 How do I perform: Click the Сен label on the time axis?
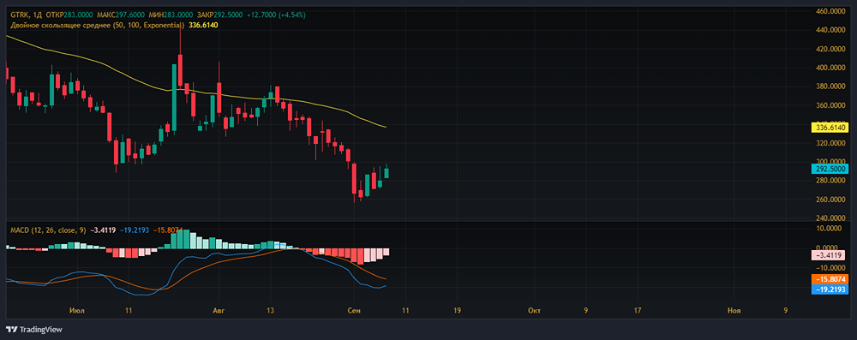tap(354, 311)
